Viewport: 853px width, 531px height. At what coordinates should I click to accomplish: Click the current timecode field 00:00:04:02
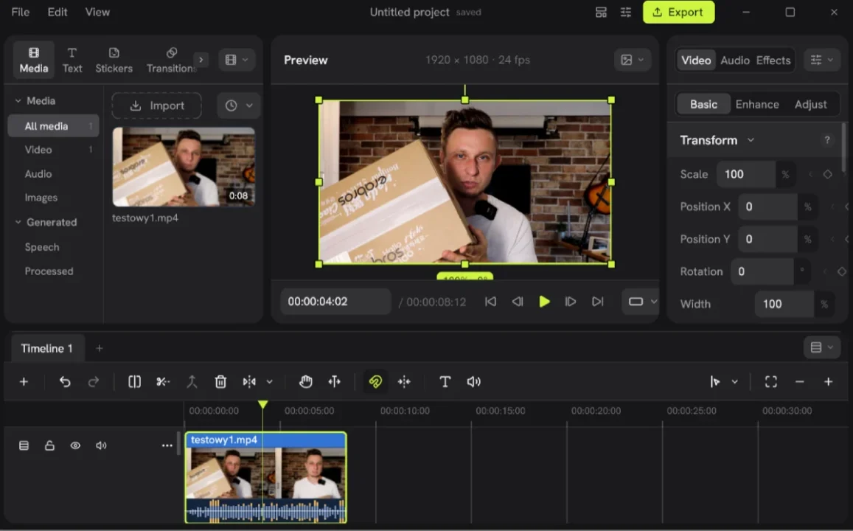[x=335, y=302]
